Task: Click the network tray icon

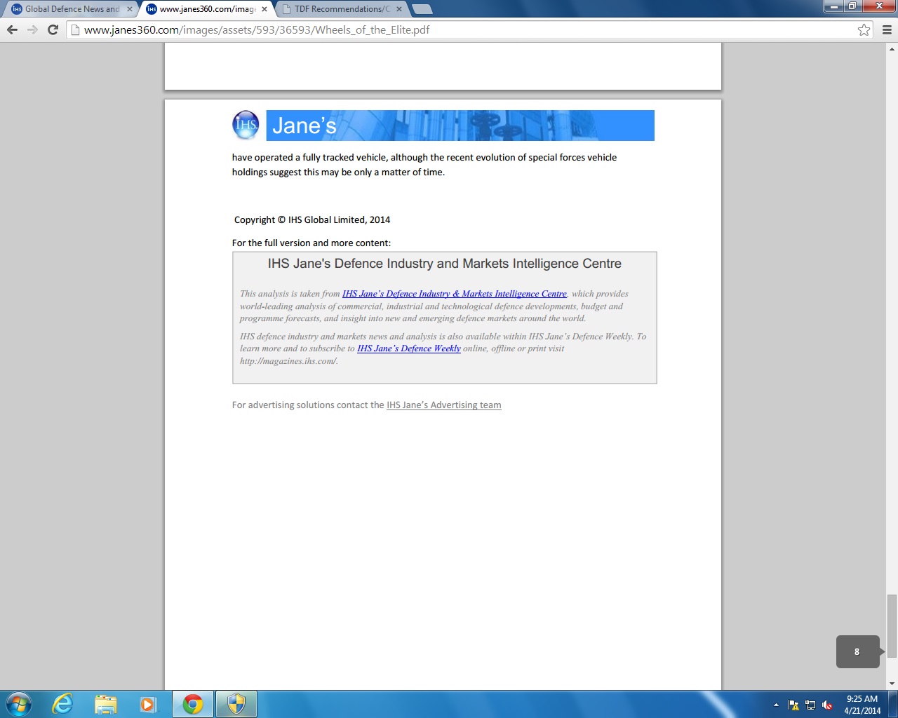Action: [x=810, y=705]
